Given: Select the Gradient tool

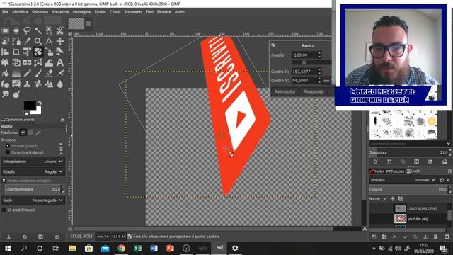Looking at the screenshot, I should [x=16, y=73].
